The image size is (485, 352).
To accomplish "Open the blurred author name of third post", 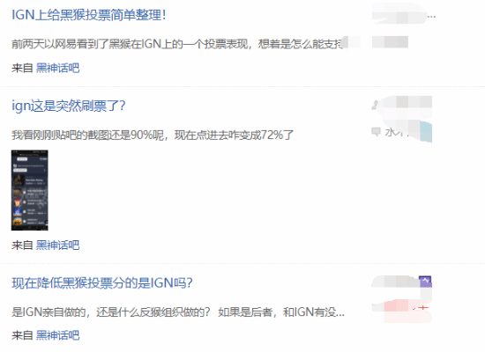I will coord(395,282).
